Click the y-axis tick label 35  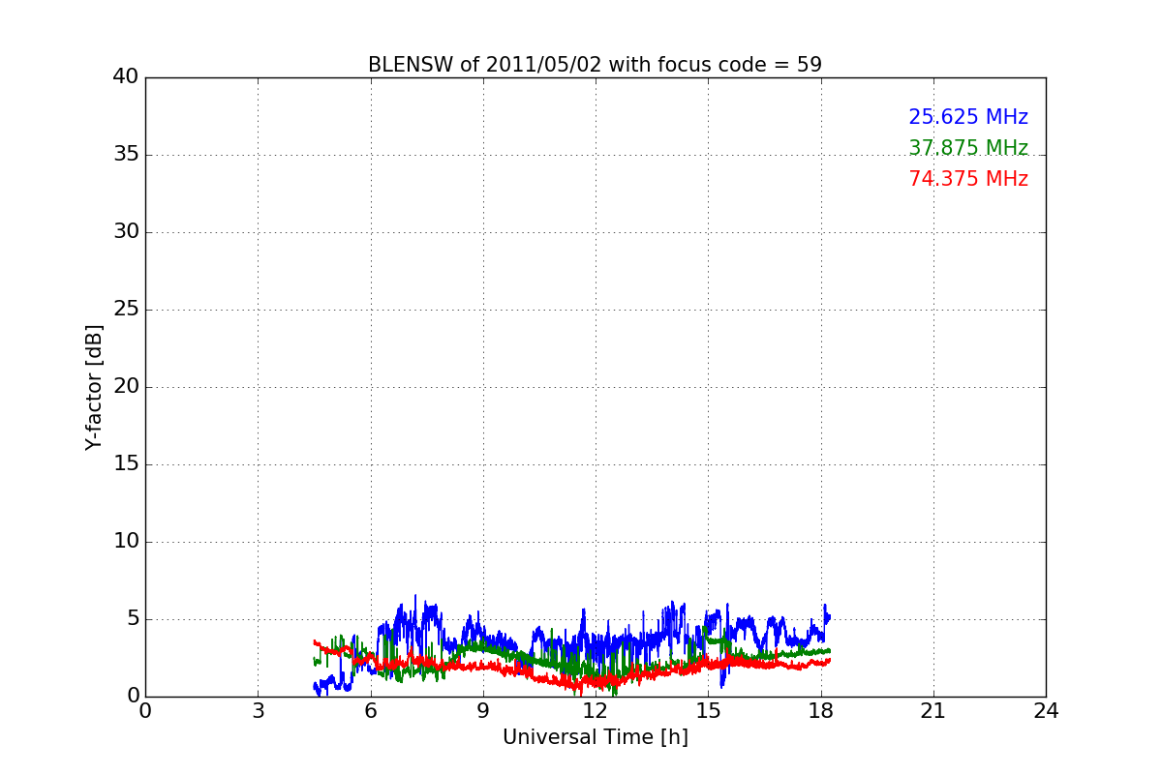(126, 155)
